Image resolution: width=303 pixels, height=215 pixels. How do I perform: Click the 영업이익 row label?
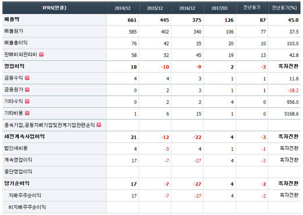tap(14, 66)
